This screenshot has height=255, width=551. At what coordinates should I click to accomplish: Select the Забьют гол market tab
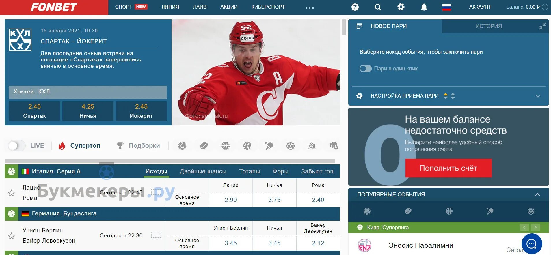317,171
